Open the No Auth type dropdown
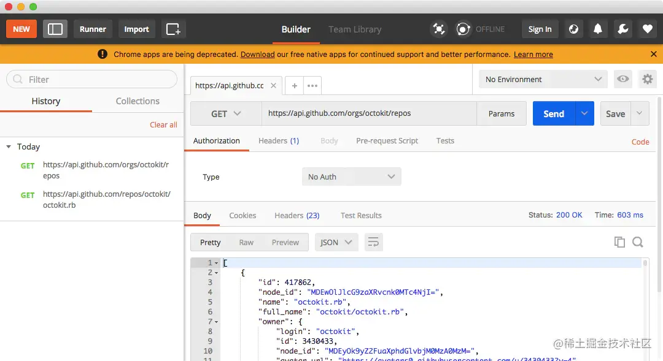663x361 pixels. 351,177
